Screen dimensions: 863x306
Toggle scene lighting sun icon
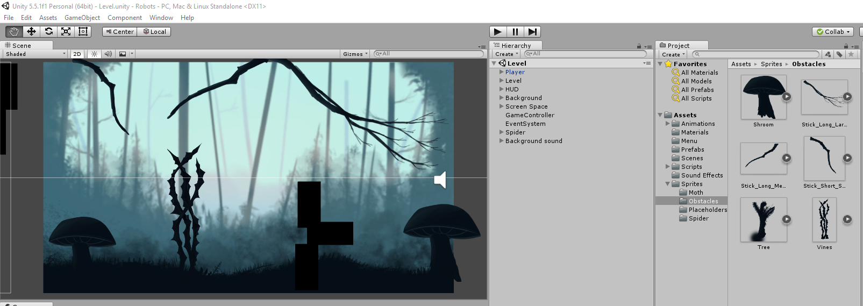coord(94,54)
